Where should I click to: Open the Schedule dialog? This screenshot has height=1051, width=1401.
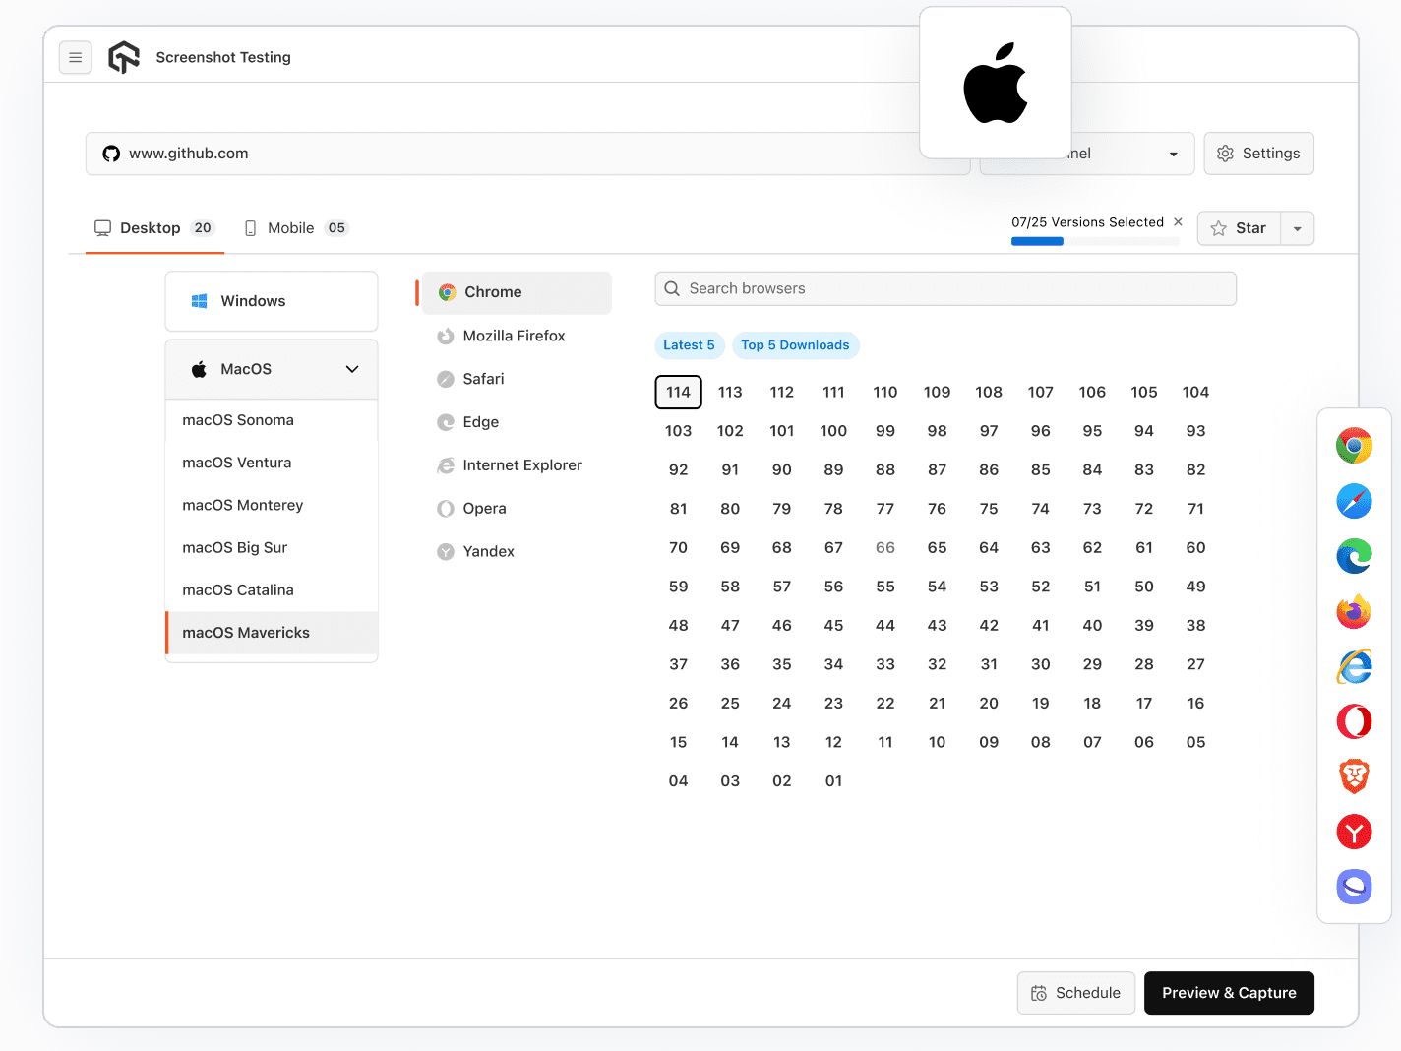(x=1075, y=993)
